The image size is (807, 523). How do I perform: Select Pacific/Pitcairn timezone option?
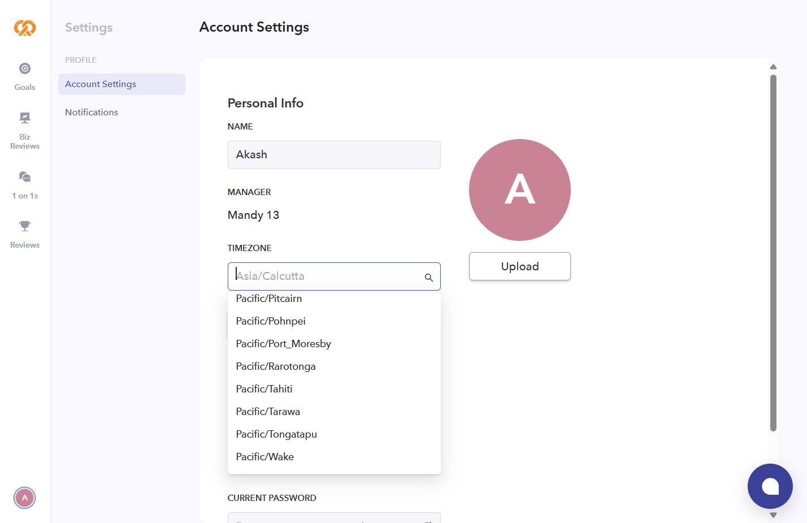coord(269,299)
